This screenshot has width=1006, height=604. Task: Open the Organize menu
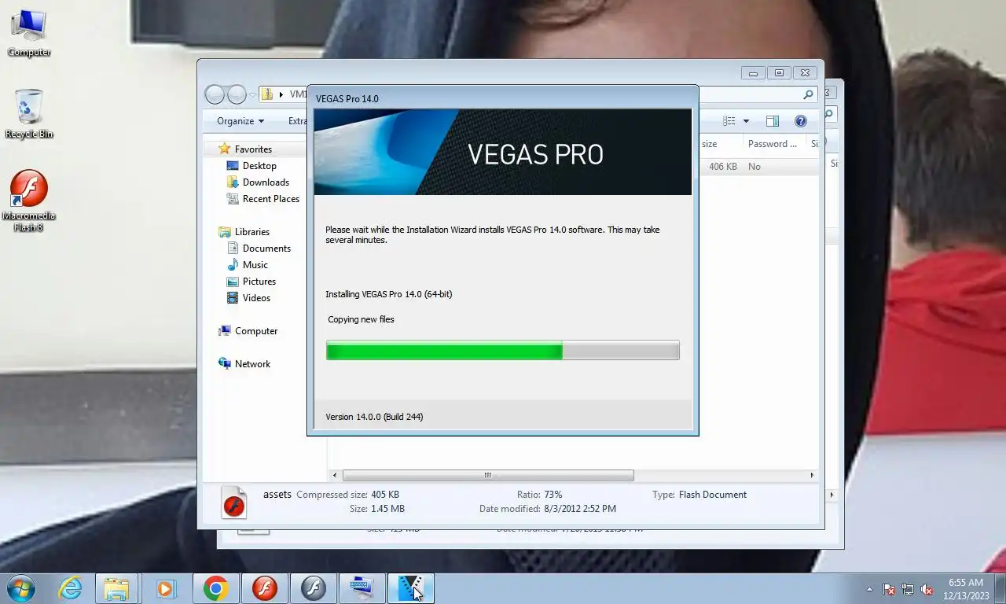click(x=240, y=121)
